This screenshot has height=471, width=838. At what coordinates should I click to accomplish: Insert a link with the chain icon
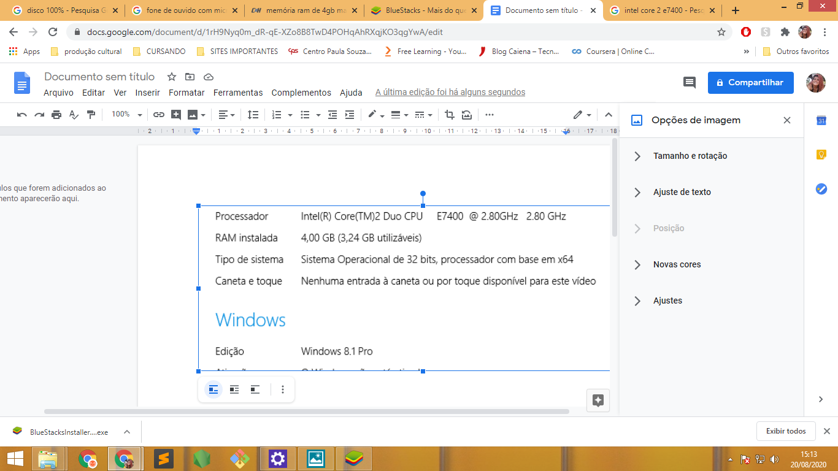click(x=159, y=115)
